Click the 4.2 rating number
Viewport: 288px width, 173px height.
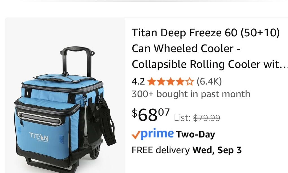[x=138, y=81]
